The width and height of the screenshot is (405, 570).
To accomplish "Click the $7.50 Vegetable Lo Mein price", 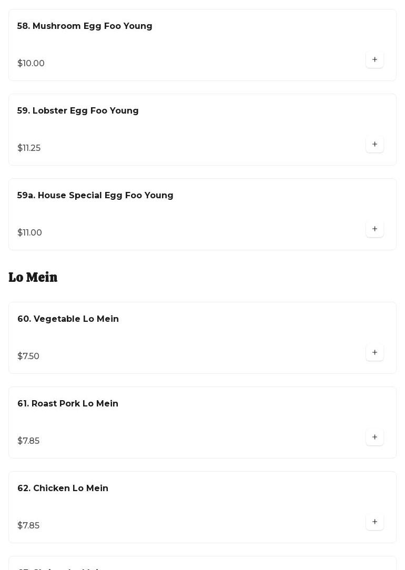I will point(28,357).
